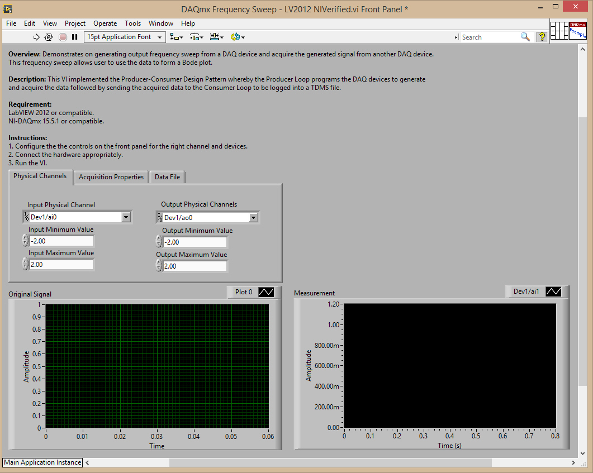Image resolution: width=593 pixels, height=473 pixels.
Task: Click the horizontal scrollbar thumb
Action: (330, 462)
